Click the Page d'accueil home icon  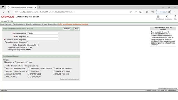pos(158,17)
